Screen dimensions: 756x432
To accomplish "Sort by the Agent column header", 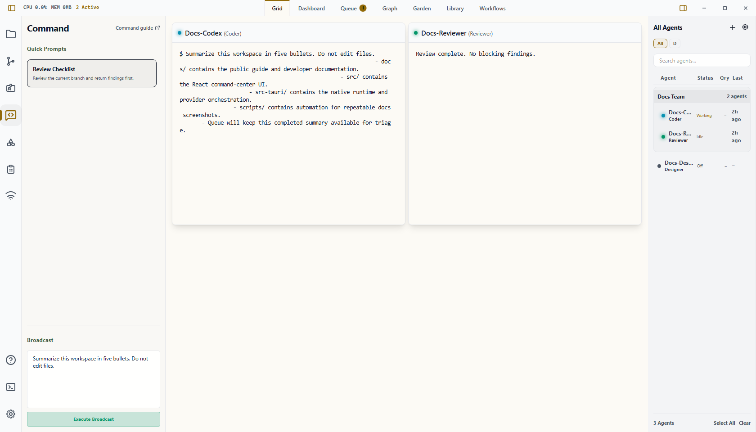I will [x=668, y=78].
